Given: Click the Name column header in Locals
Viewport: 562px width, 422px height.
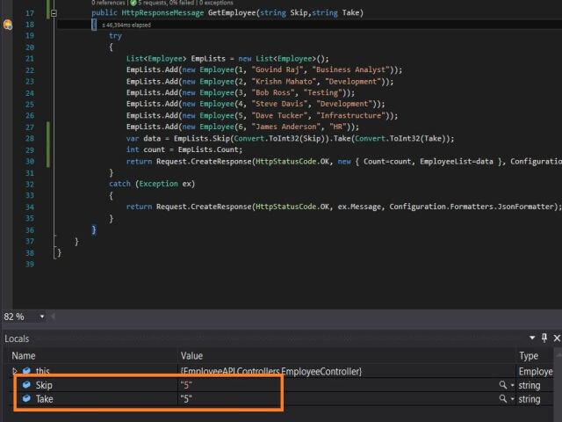Looking at the screenshot, I should (24, 356).
